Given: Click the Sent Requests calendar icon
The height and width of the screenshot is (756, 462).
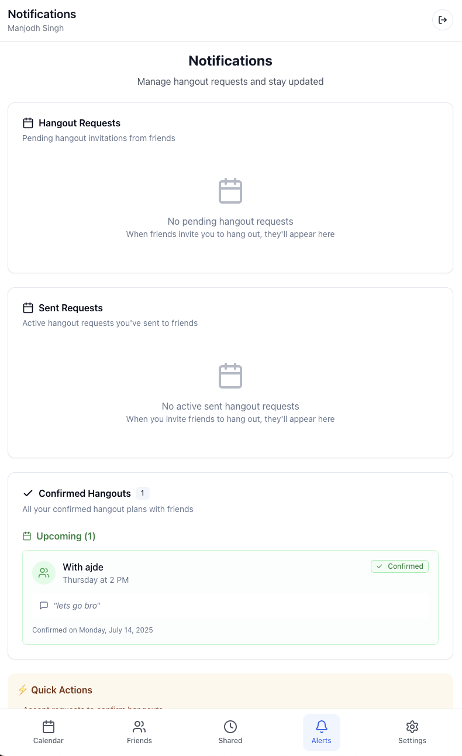Looking at the screenshot, I should pos(27,308).
